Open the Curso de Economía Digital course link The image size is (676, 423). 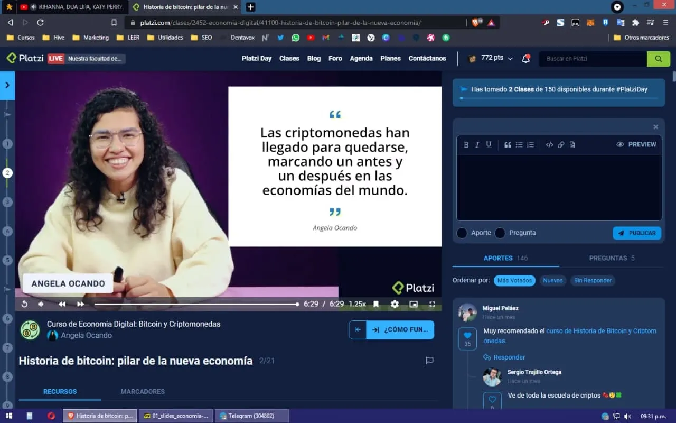point(134,324)
